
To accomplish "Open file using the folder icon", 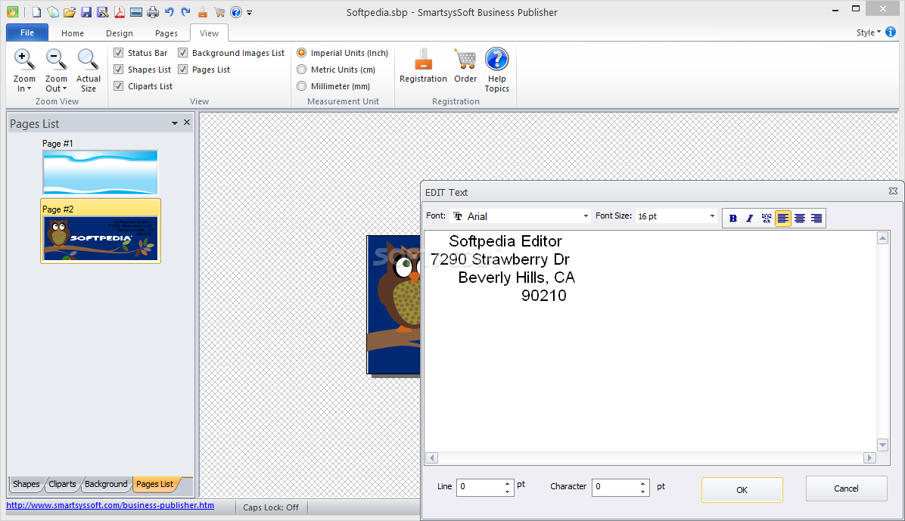I will [x=70, y=12].
